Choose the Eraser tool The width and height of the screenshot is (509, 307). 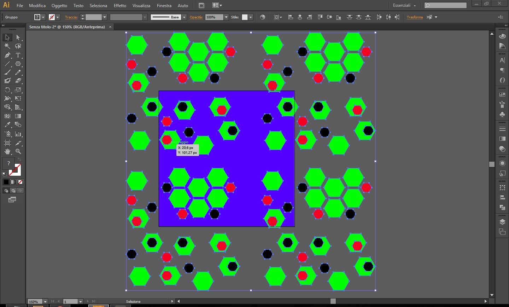pyautogui.click(x=18, y=81)
